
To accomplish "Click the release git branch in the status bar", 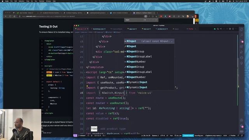I will click(82, 136).
